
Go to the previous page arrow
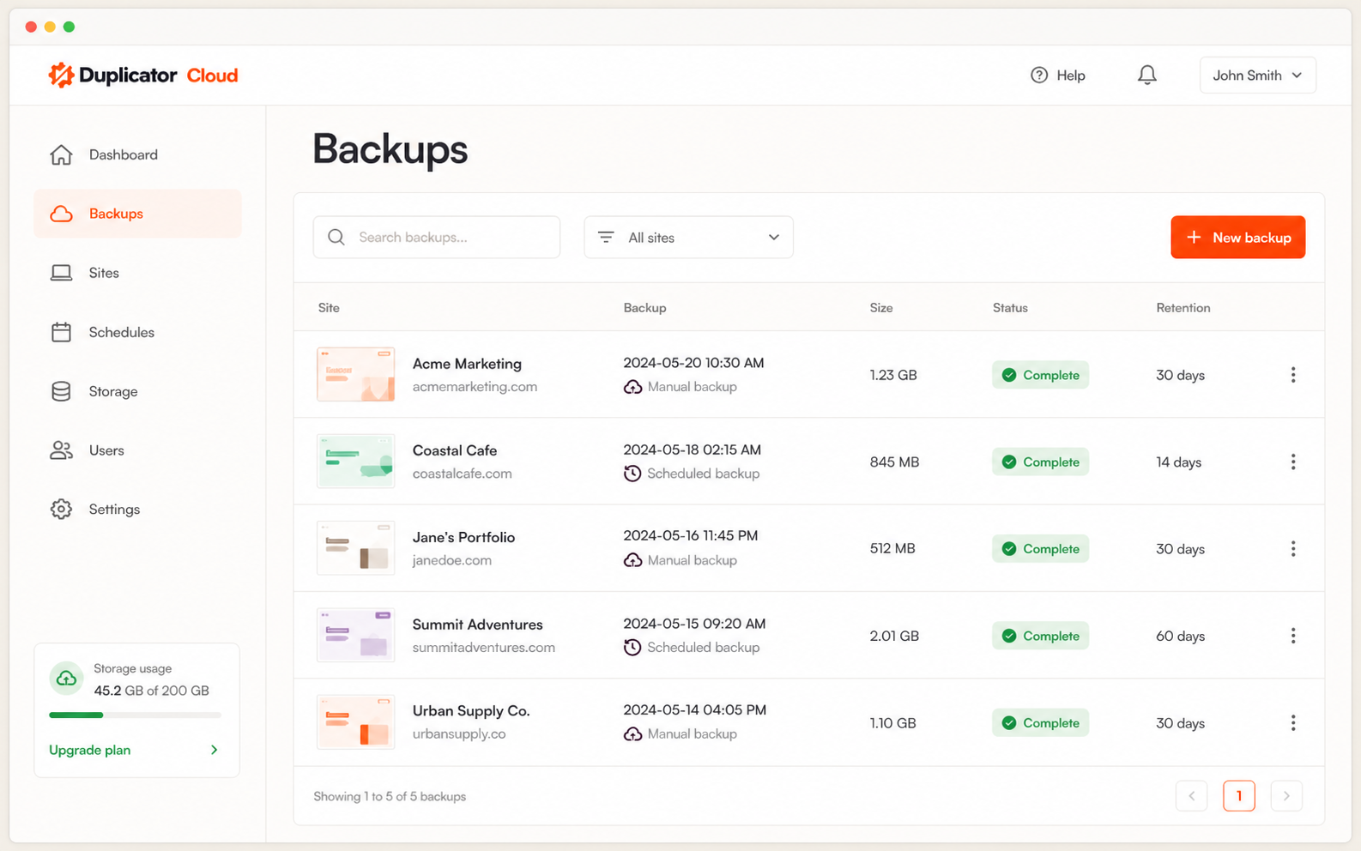(1191, 796)
